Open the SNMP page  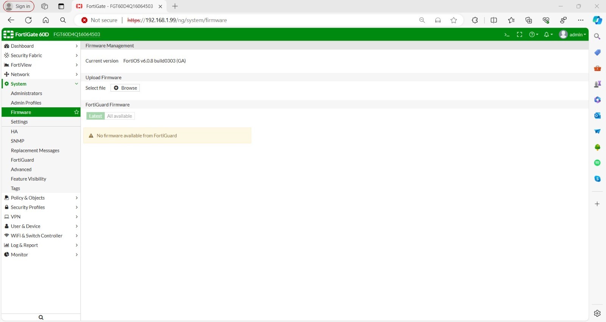click(x=41, y=141)
